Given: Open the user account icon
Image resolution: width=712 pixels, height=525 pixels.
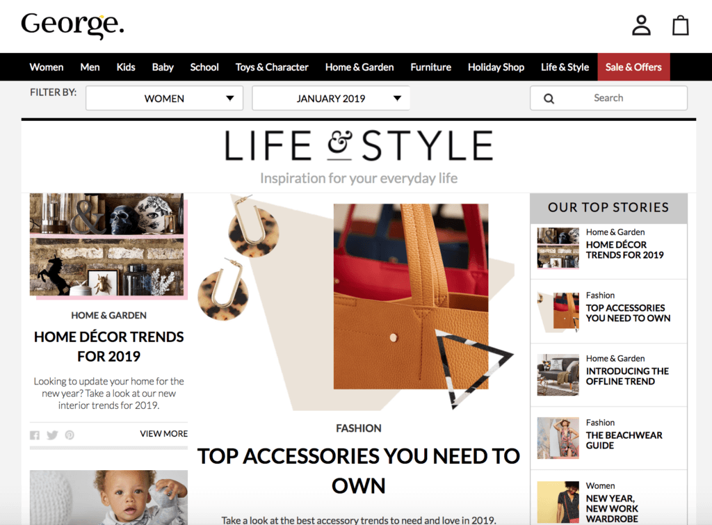Looking at the screenshot, I should 641,25.
